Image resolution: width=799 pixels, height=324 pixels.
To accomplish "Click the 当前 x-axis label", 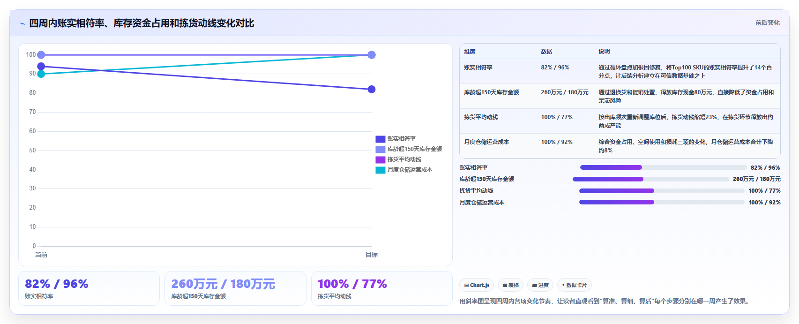I will click(41, 255).
